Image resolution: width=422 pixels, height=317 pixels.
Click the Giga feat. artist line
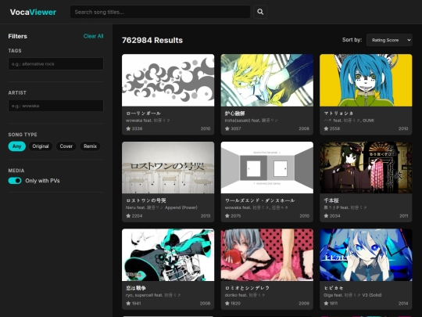point(352,295)
